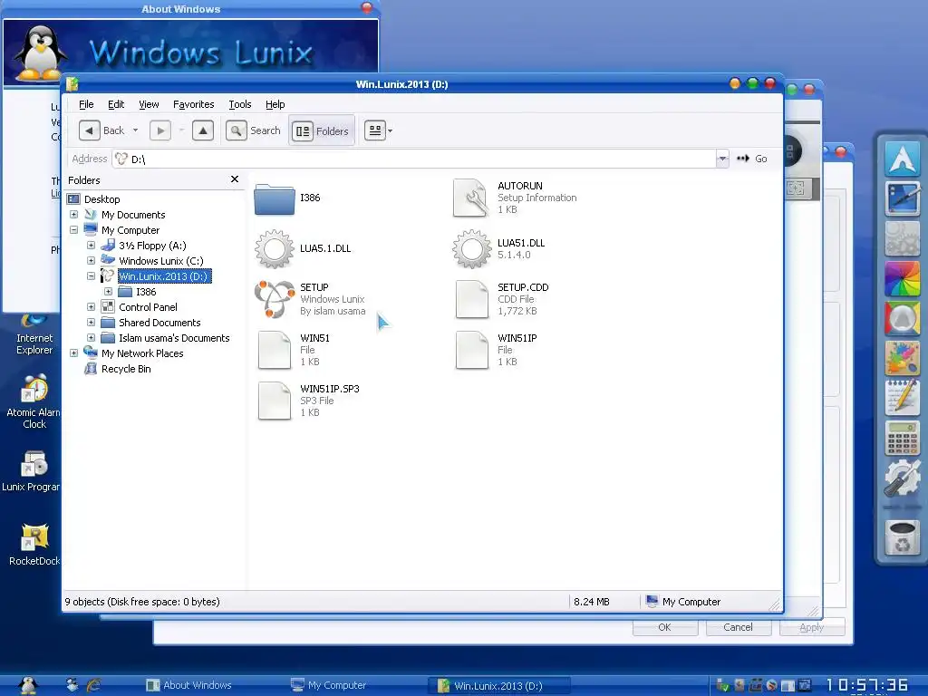Open the Edit menu
Image resolution: width=928 pixels, height=696 pixels.
click(116, 104)
